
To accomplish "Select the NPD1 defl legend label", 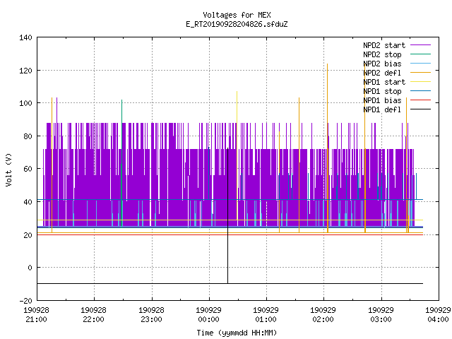I will coord(382,109).
